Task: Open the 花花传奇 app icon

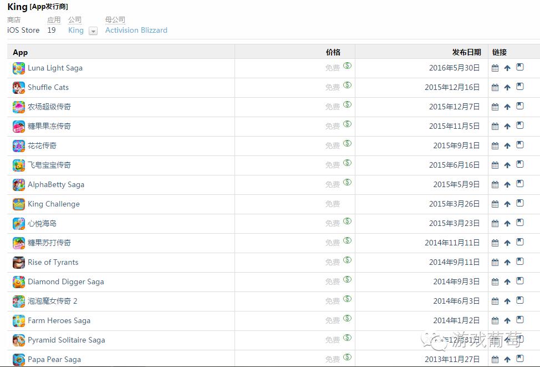Action: (19, 146)
